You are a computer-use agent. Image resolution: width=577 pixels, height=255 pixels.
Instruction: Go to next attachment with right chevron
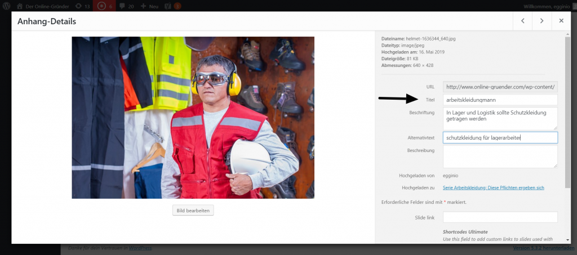[542, 21]
